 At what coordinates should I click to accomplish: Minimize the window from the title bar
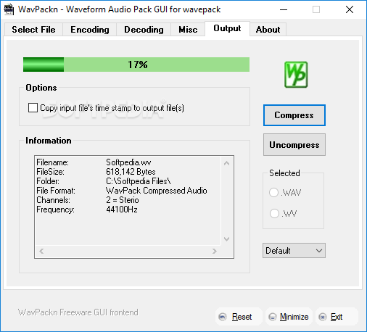click(284, 9)
